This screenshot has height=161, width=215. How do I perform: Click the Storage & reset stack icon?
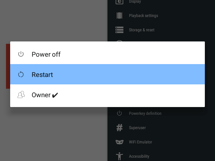click(x=119, y=30)
